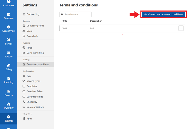The height and width of the screenshot is (129, 190).
Task: Open the three-dot menu for test row
Action: (181, 28)
